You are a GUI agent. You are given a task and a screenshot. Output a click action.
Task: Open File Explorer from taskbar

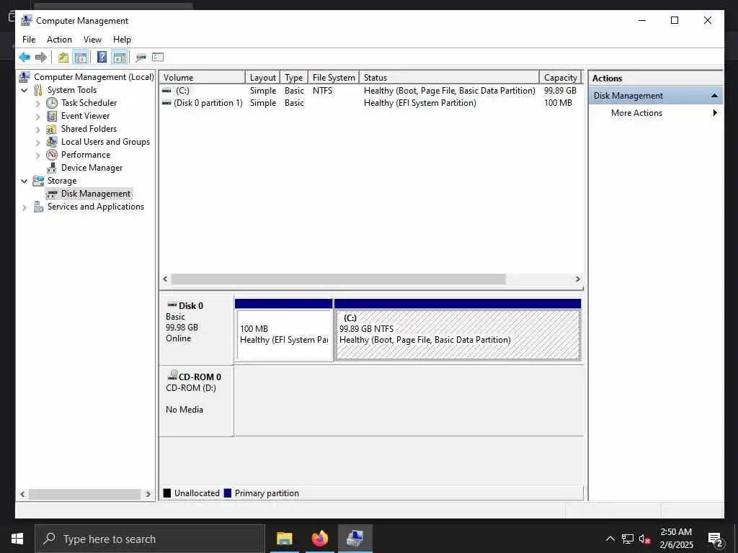[284, 539]
